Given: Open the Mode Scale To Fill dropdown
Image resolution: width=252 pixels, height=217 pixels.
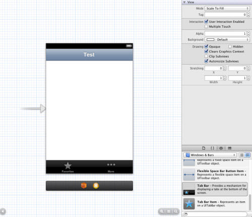Looking at the screenshot, I should pos(227,9).
